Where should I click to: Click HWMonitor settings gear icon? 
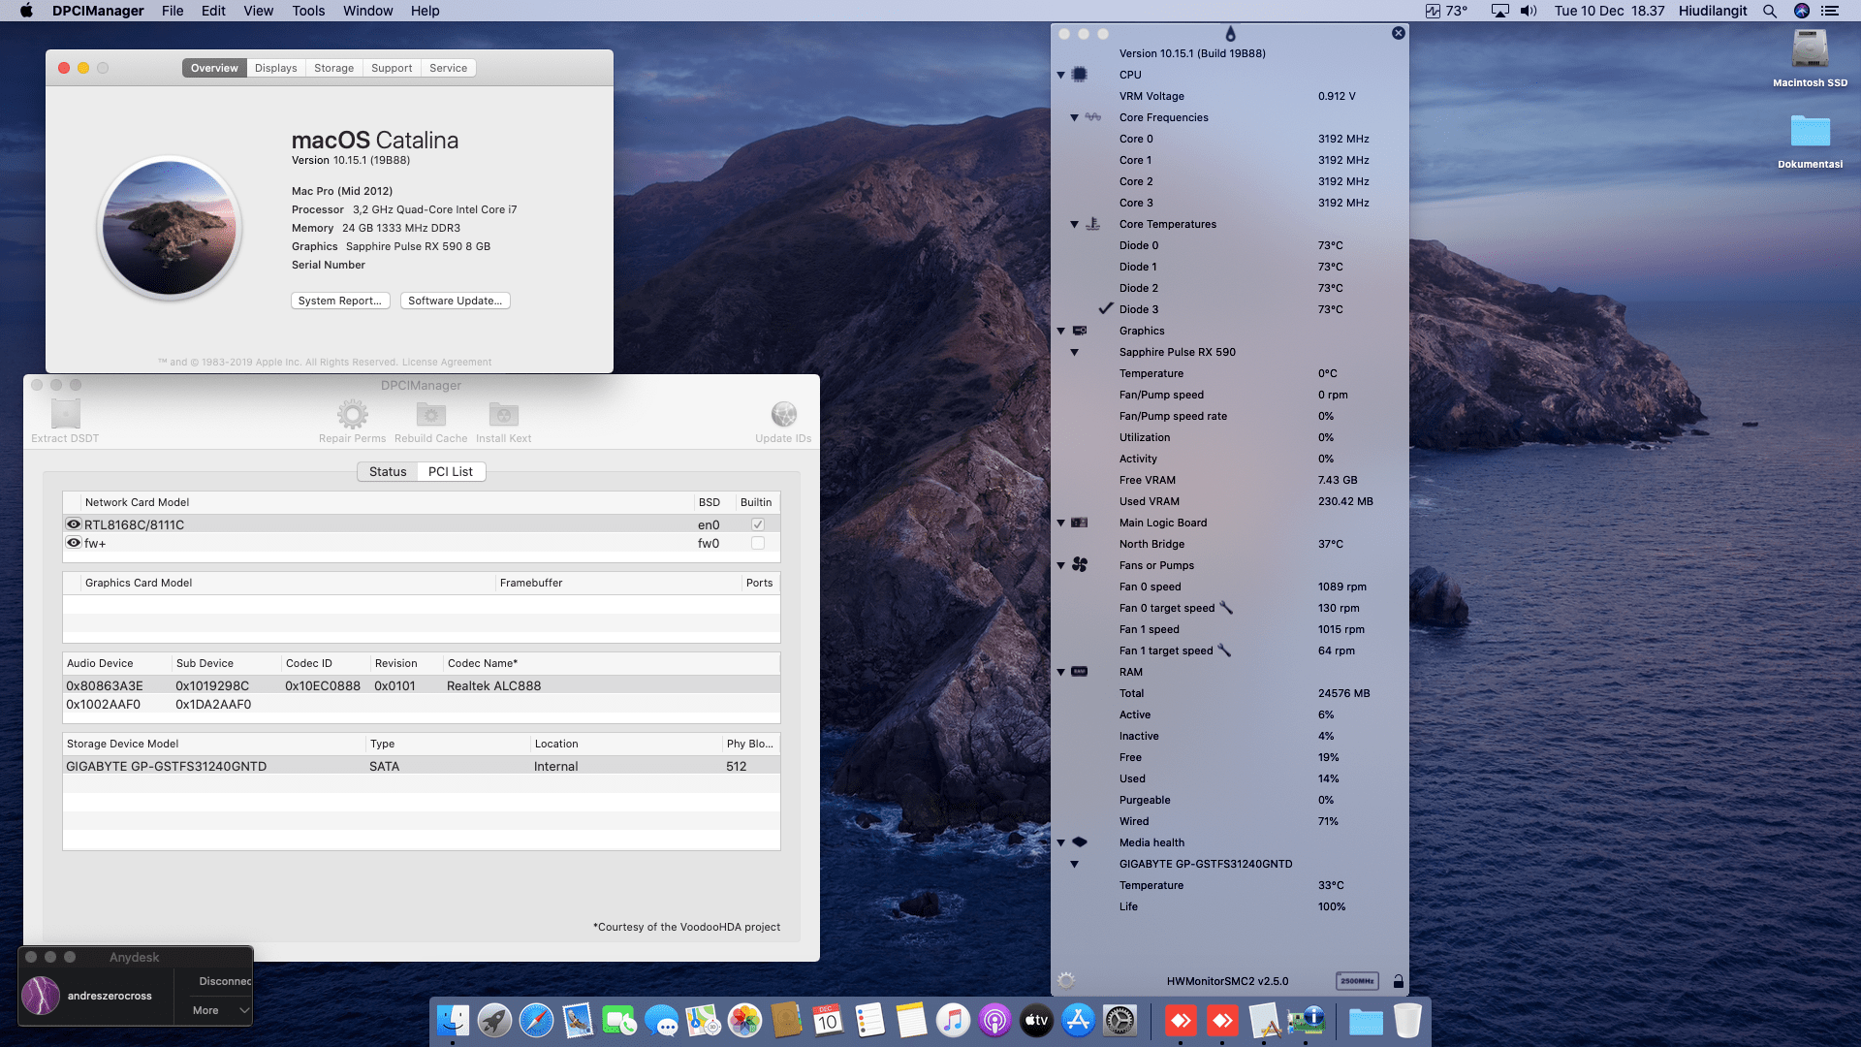[x=1066, y=981]
